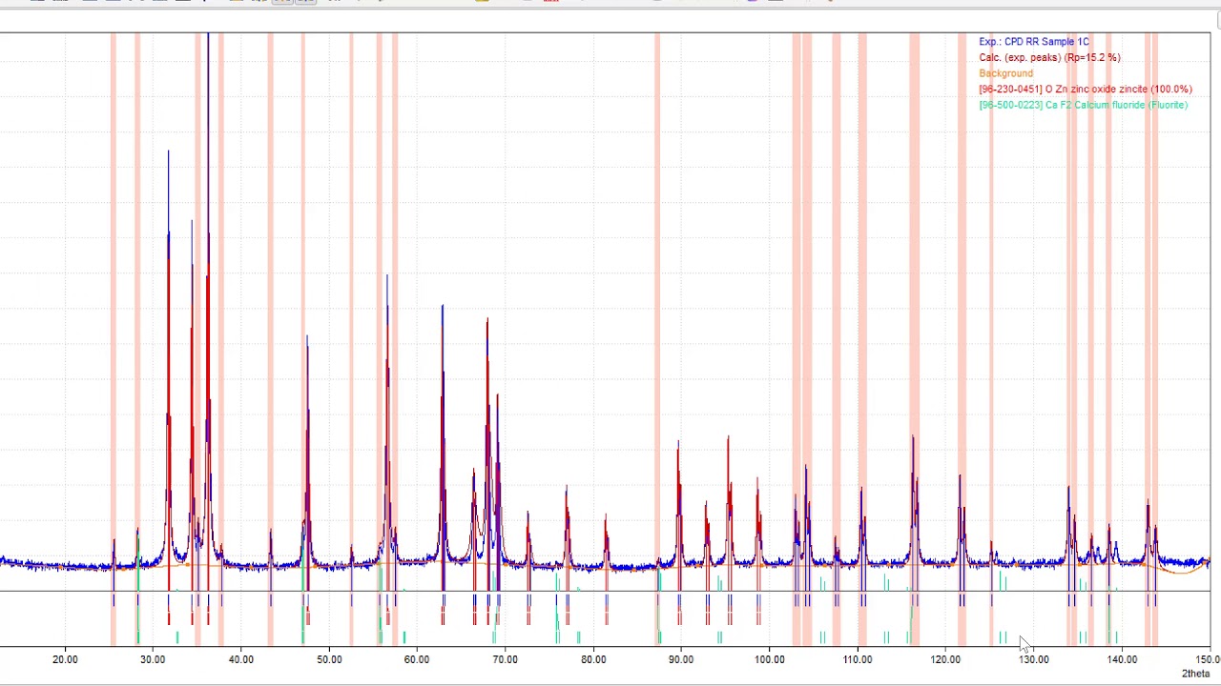This screenshot has width=1221, height=686.
Task: Select the zinc oxide zincite legend entry
Action: click(x=1086, y=90)
